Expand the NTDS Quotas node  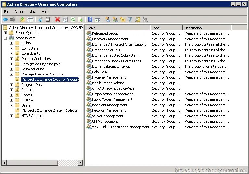(11, 116)
